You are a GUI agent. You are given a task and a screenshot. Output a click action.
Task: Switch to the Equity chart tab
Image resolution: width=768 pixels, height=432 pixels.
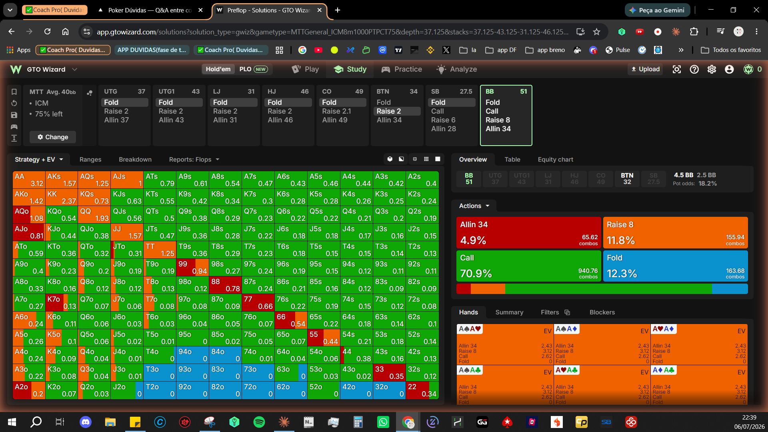pyautogui.click(x=555, y=160)
